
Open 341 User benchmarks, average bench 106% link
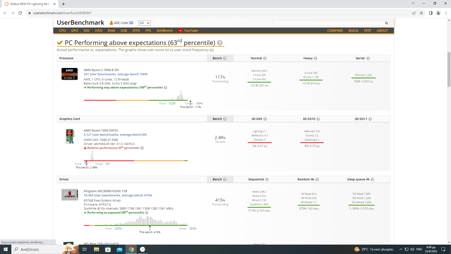pos(116,74)
